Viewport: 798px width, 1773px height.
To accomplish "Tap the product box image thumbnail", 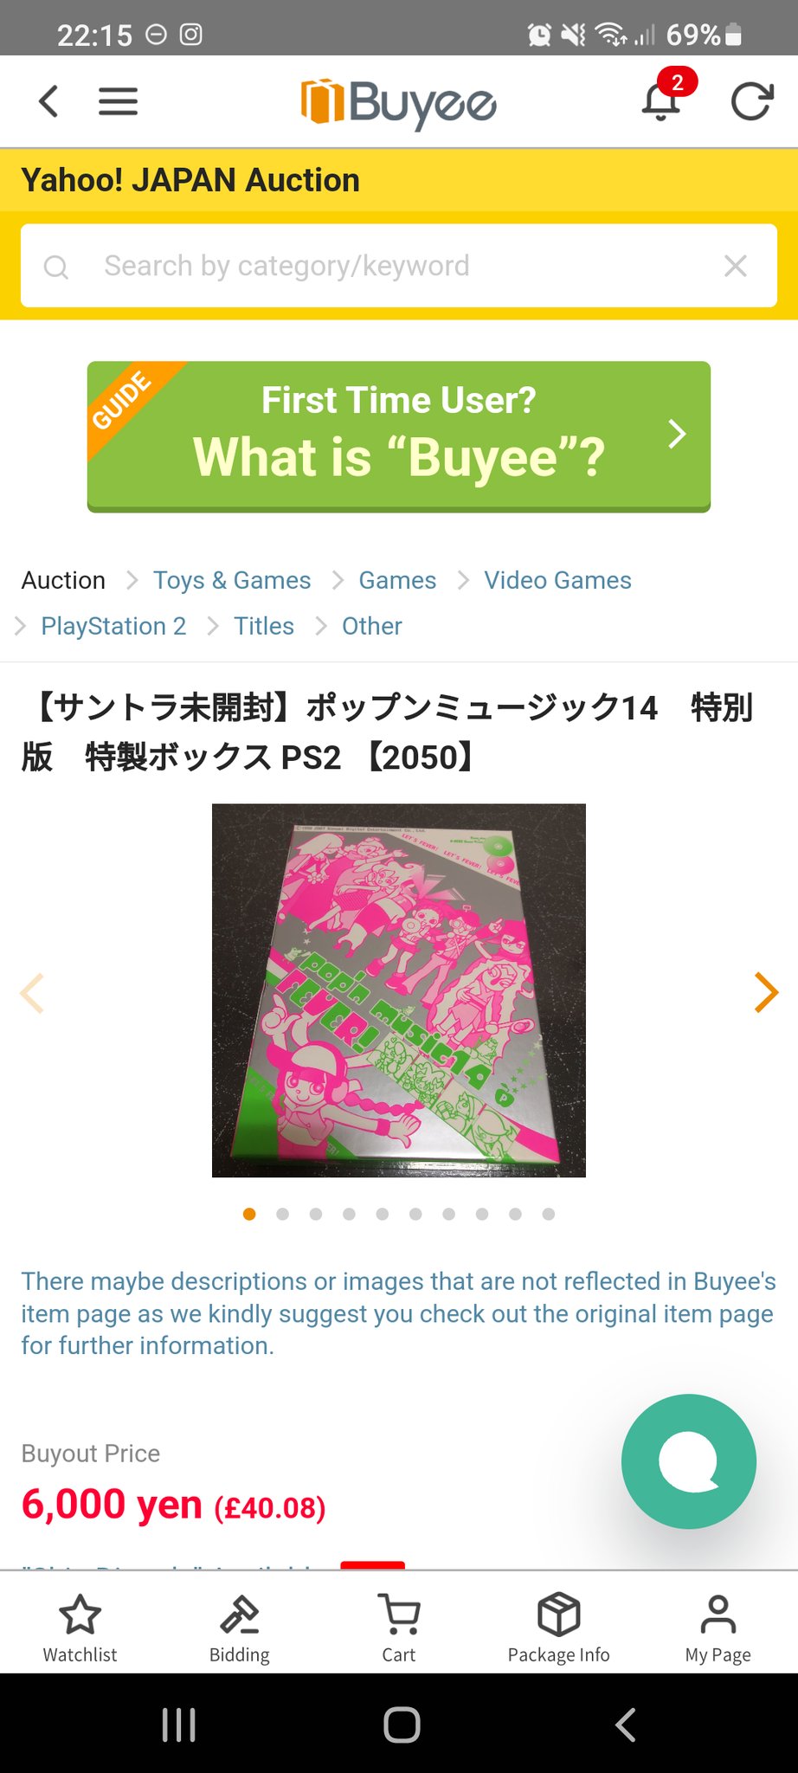I will (399, 990).
